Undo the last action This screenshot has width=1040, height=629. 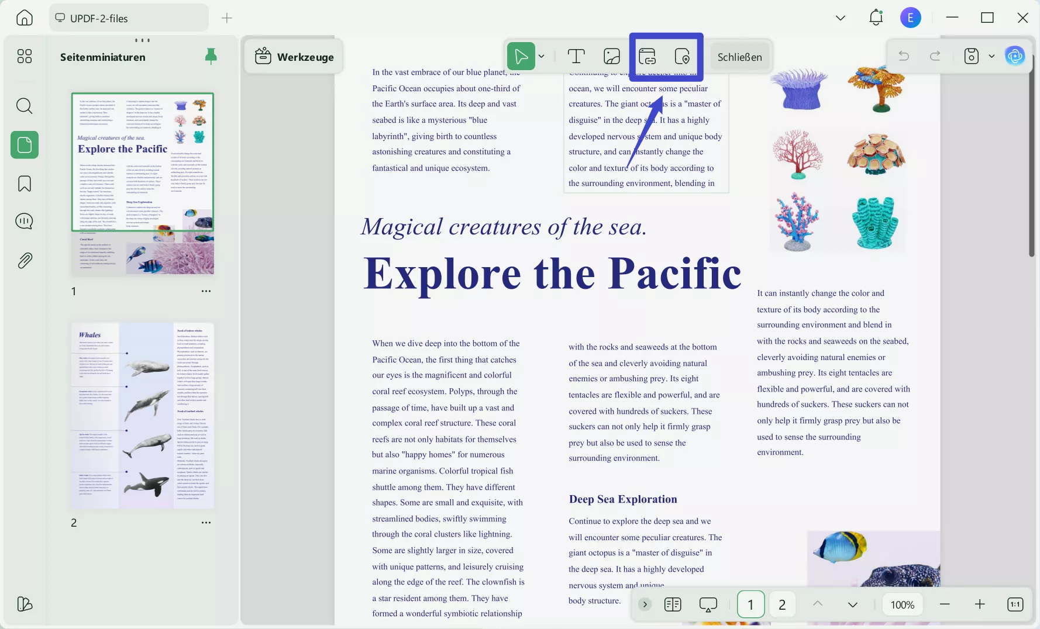tap(904, 56)
